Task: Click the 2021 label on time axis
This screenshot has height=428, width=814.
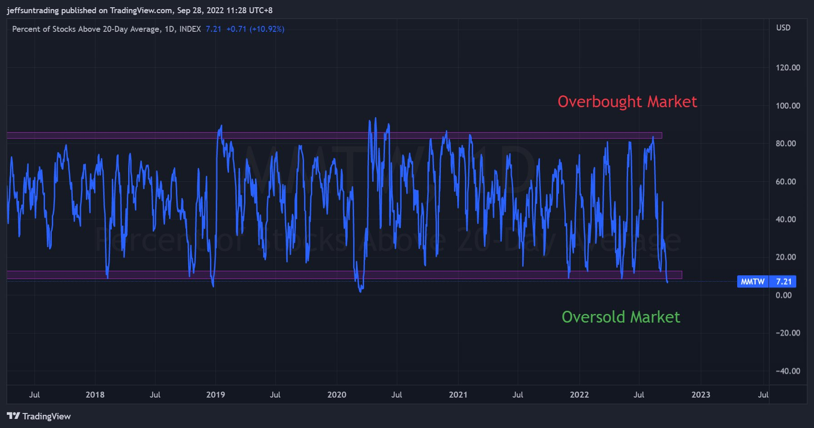Action: [458, 394]
